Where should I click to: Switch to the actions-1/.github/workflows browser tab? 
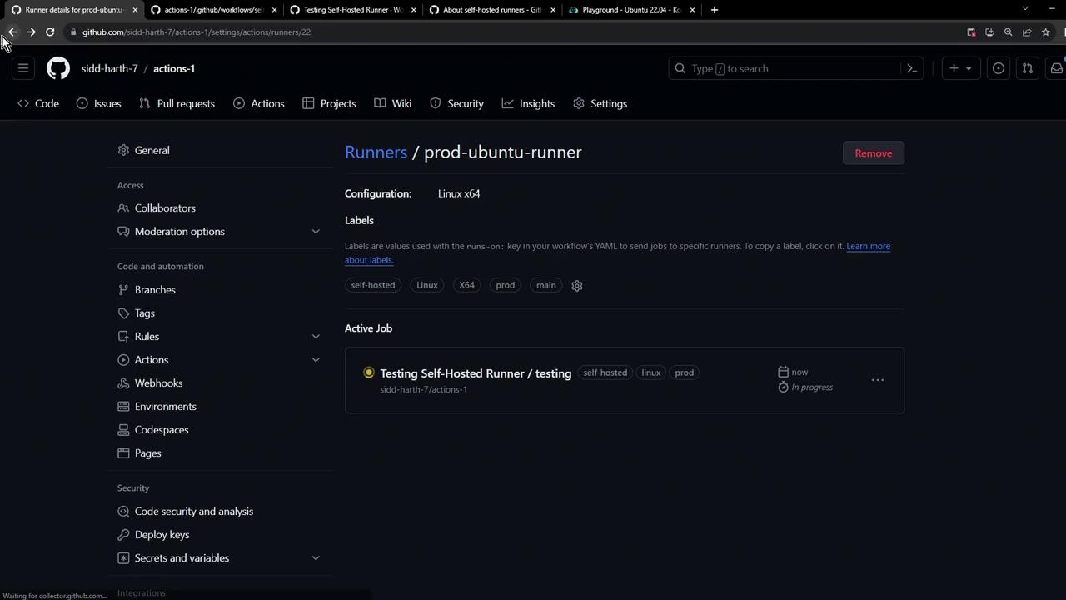212,10
